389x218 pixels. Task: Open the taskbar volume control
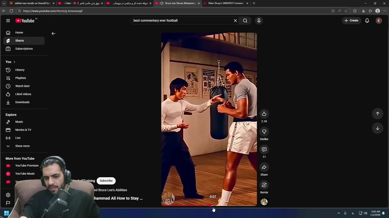[365, 213]
